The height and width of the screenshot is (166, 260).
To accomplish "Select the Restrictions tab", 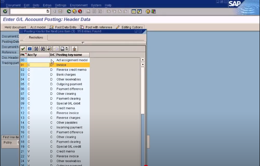I will [36, 37].
